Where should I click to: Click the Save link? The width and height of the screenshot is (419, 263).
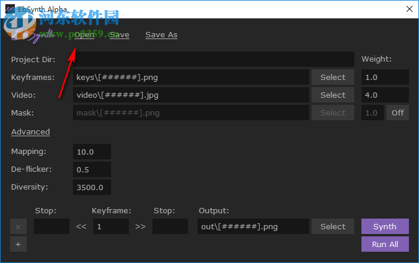pyautogui.click(x=119, y=35)
